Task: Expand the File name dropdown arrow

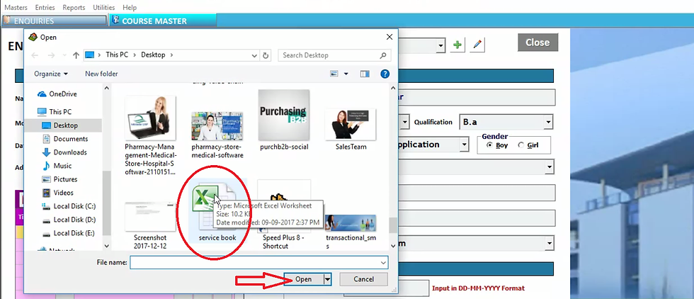Action: point(383,263)
